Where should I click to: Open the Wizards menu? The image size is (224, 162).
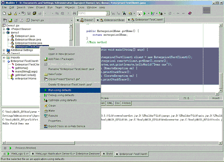click(x=70, y=7)
